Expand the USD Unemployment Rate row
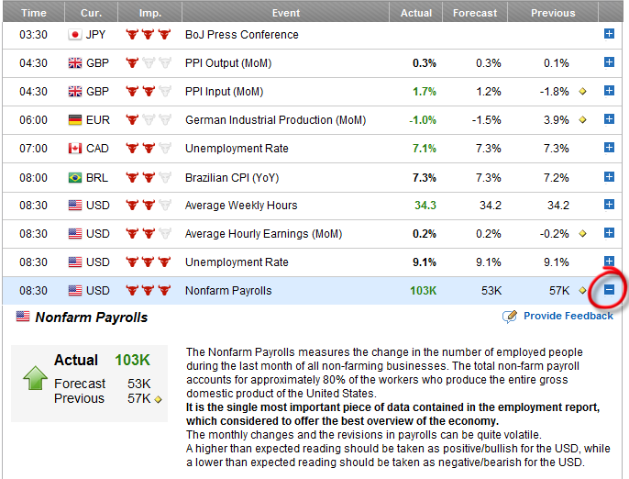Image resolution: width=629 pixels, height=479 pixels. 609,262
